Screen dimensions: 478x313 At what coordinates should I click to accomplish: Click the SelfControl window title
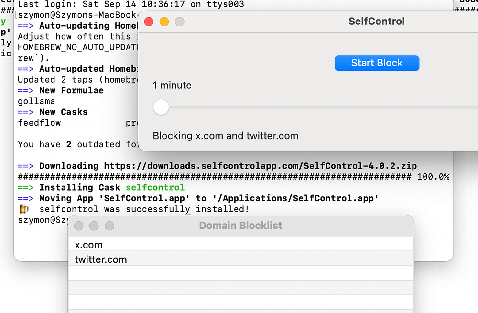[377, 22]
